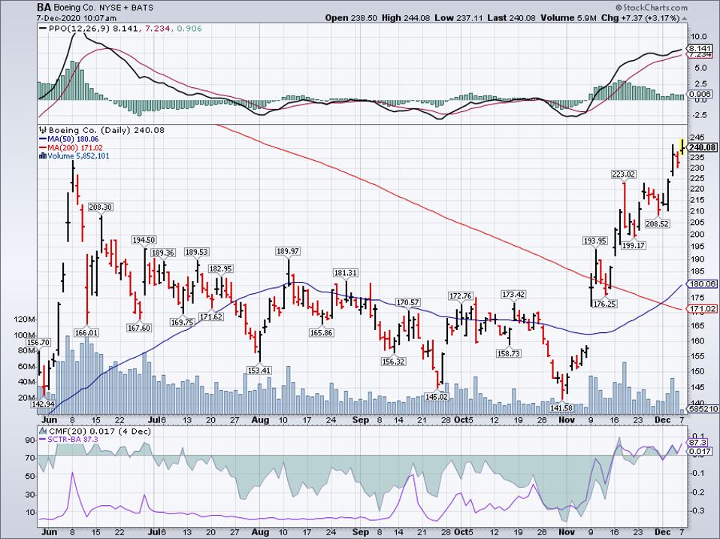Click the purple line swatch before SCTR-BA
This screenshot has width=720, height=539.
coord(43,440)
